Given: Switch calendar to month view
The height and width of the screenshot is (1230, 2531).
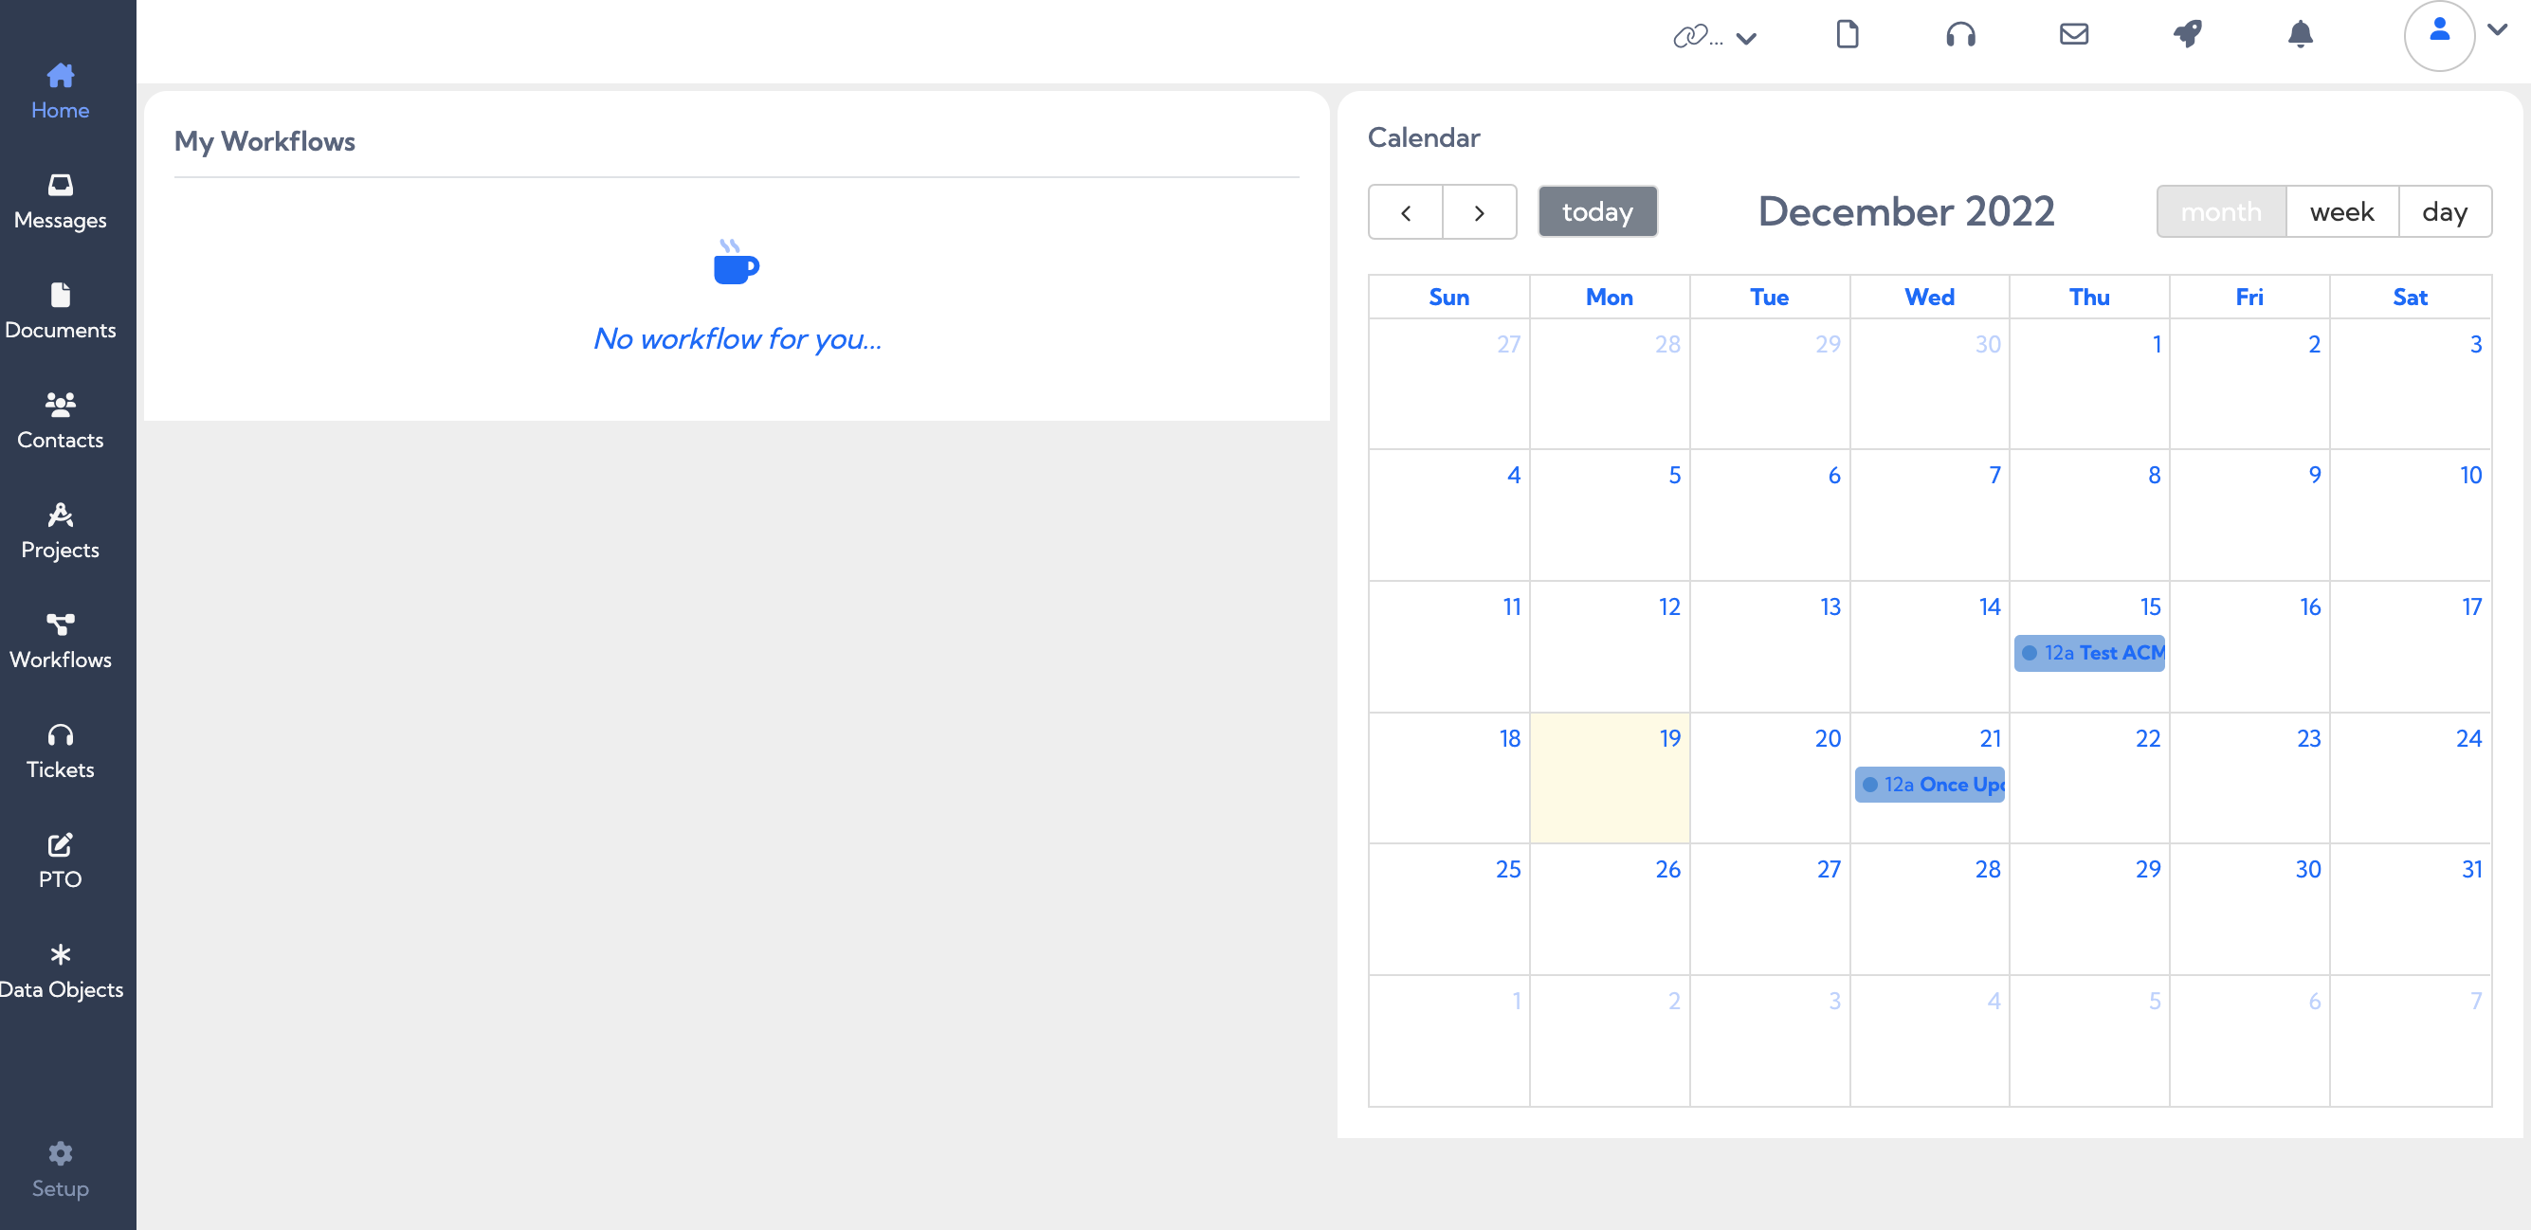Looking at the screenshot, I should (2220, 212).
